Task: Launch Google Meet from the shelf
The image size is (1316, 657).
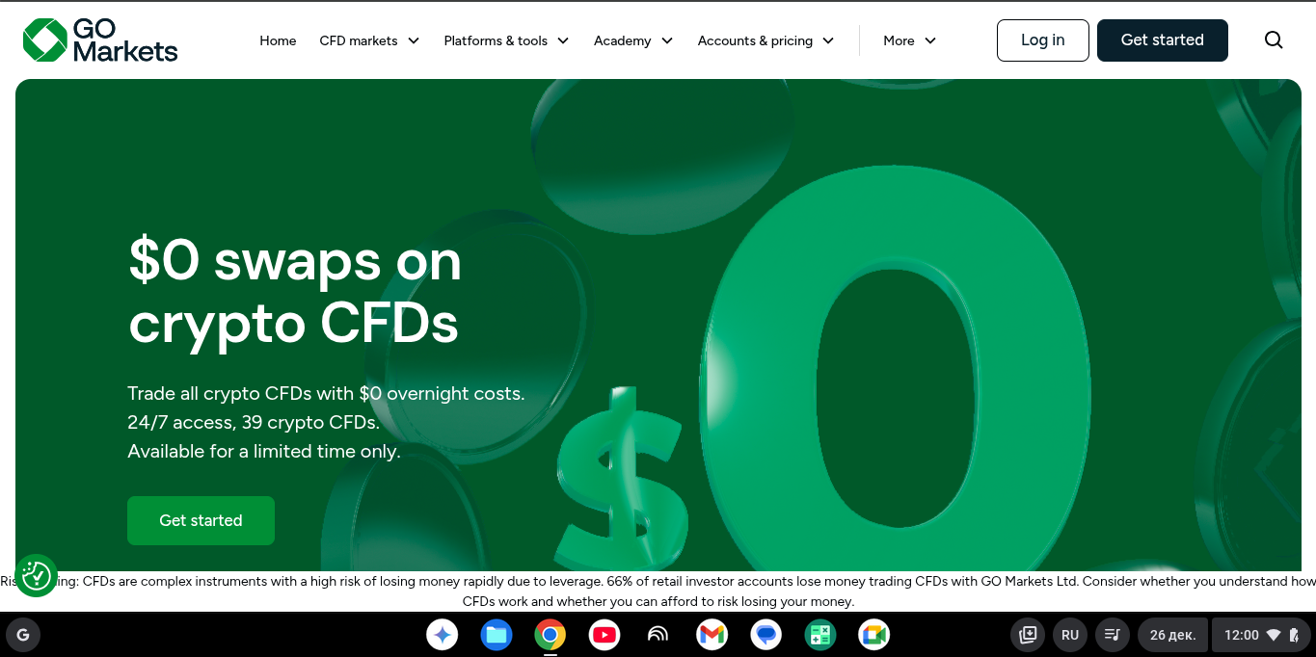Action: [x=874, y=635]
